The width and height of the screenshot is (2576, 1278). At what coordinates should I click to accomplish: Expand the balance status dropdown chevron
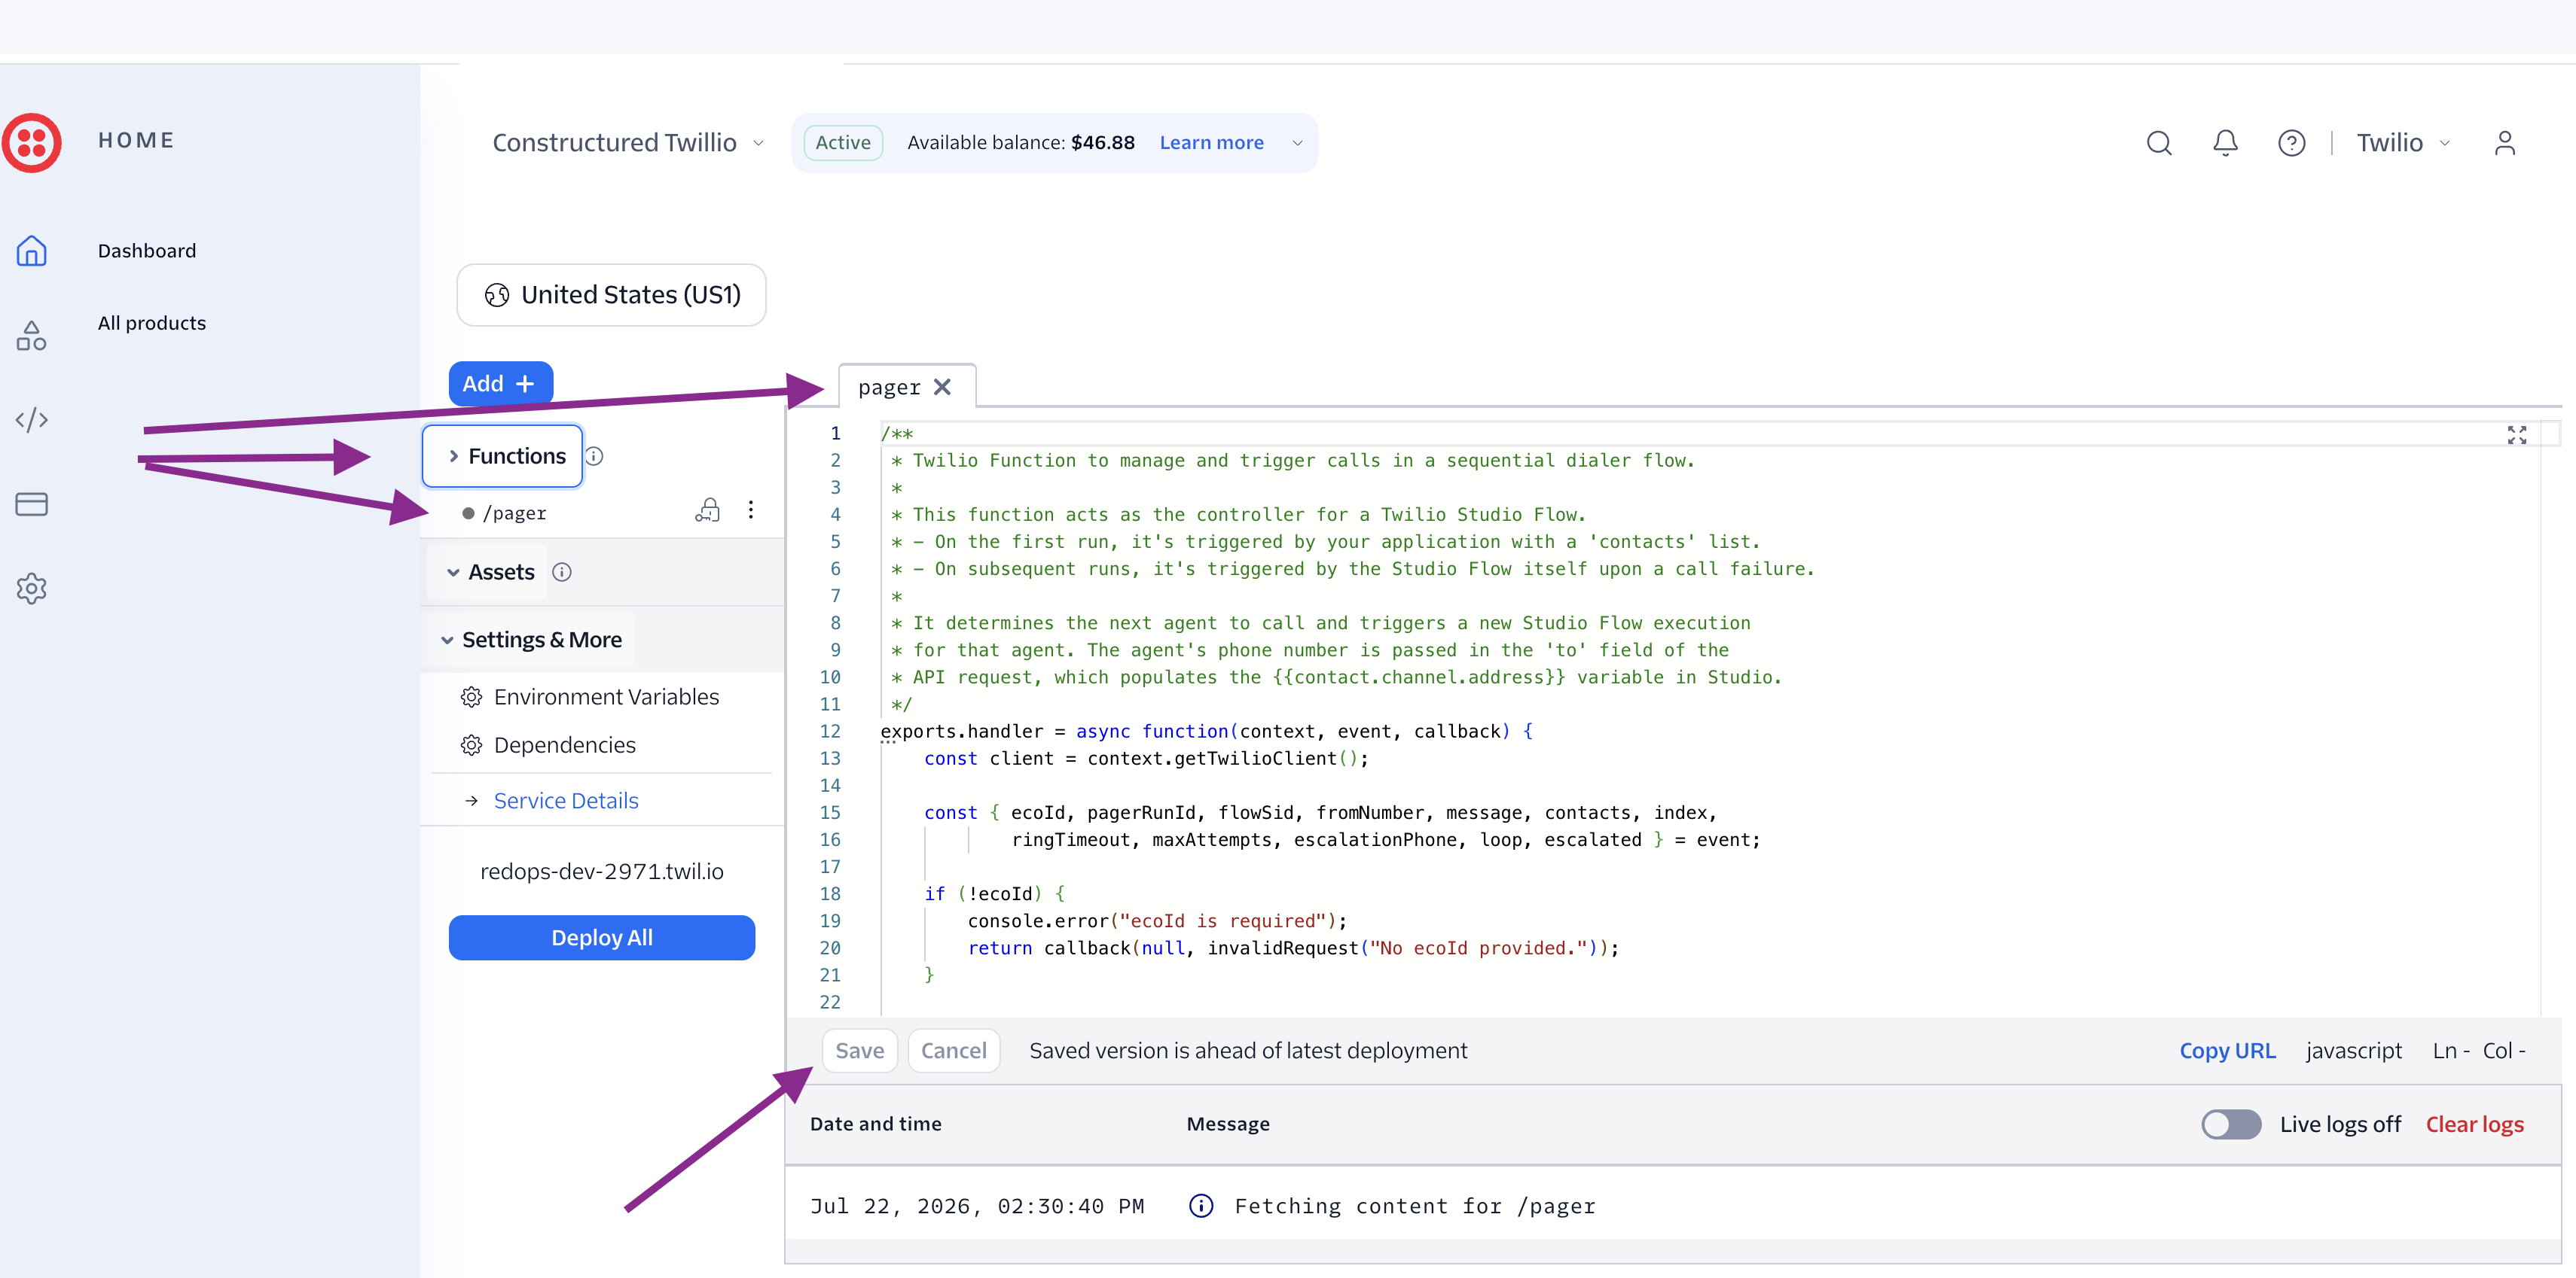tap(1297, 143)
